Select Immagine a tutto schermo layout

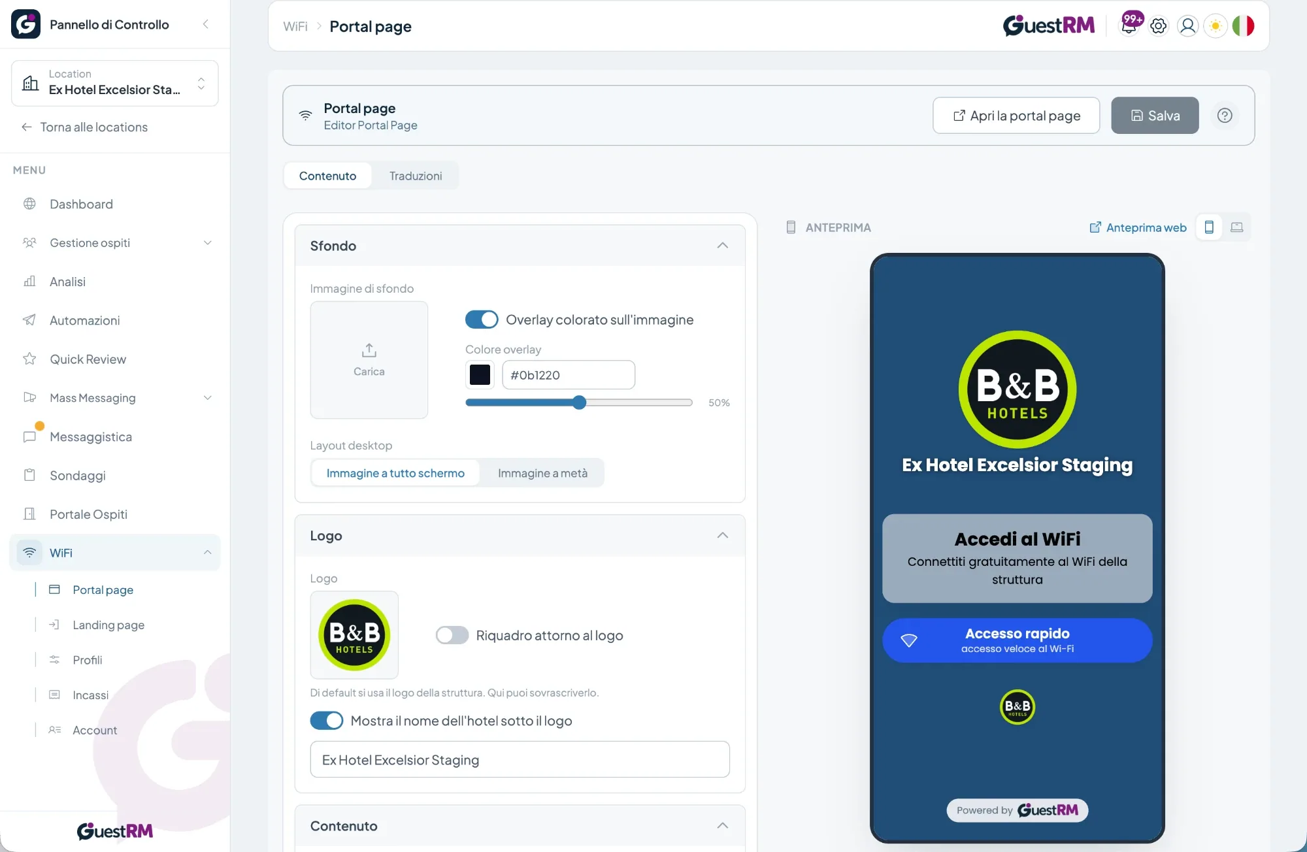point(395,473)
